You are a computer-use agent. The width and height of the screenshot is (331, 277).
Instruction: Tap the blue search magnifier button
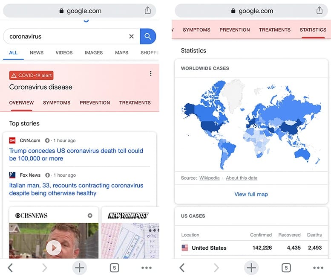click(x=148, y=36)
